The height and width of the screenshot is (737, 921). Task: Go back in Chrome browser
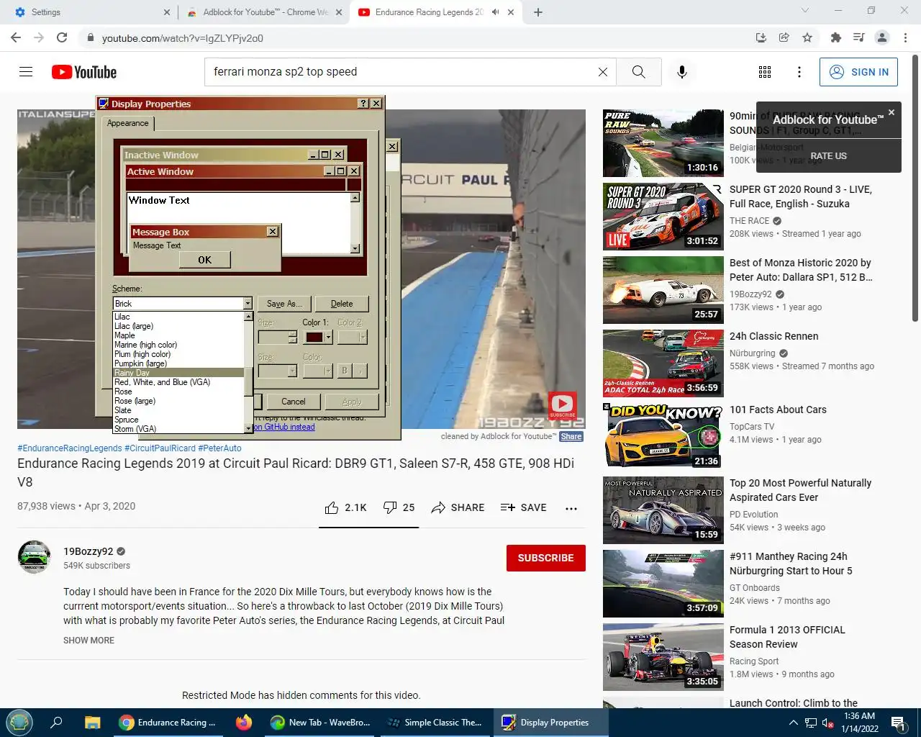click(16, 37)
